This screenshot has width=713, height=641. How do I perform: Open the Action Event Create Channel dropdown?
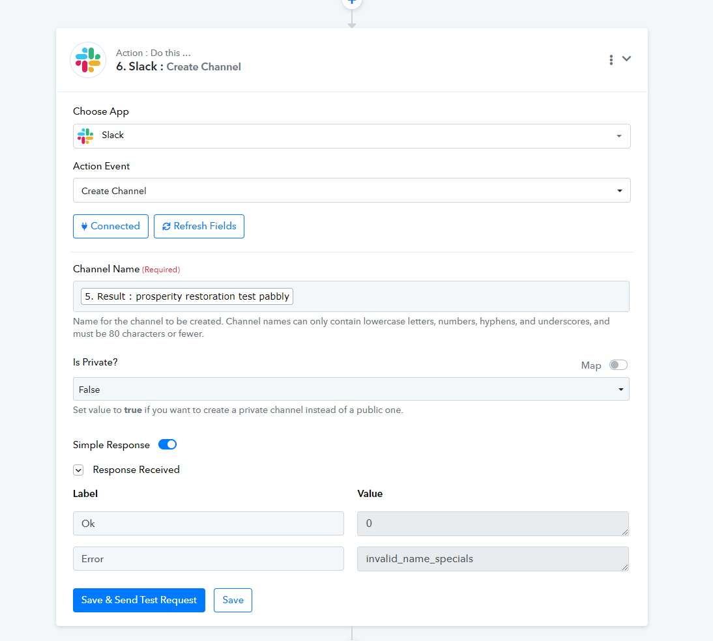pyautogui.click(x=351, y=190)
